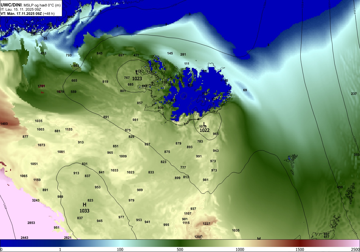
Task: Click the 3243 height value
Action: coord(36,200)
